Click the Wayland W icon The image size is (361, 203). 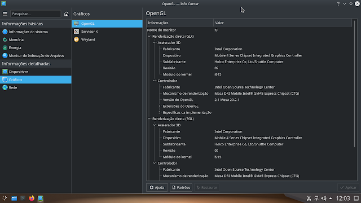coord(77,39)
